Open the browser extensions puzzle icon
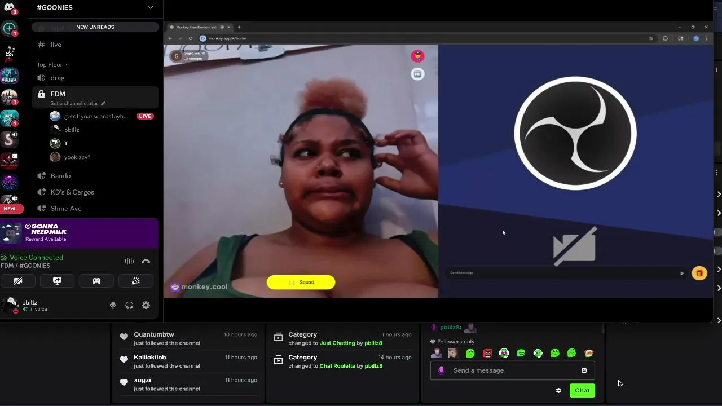Viewport: 722px width, 406px height. [666, 38]
